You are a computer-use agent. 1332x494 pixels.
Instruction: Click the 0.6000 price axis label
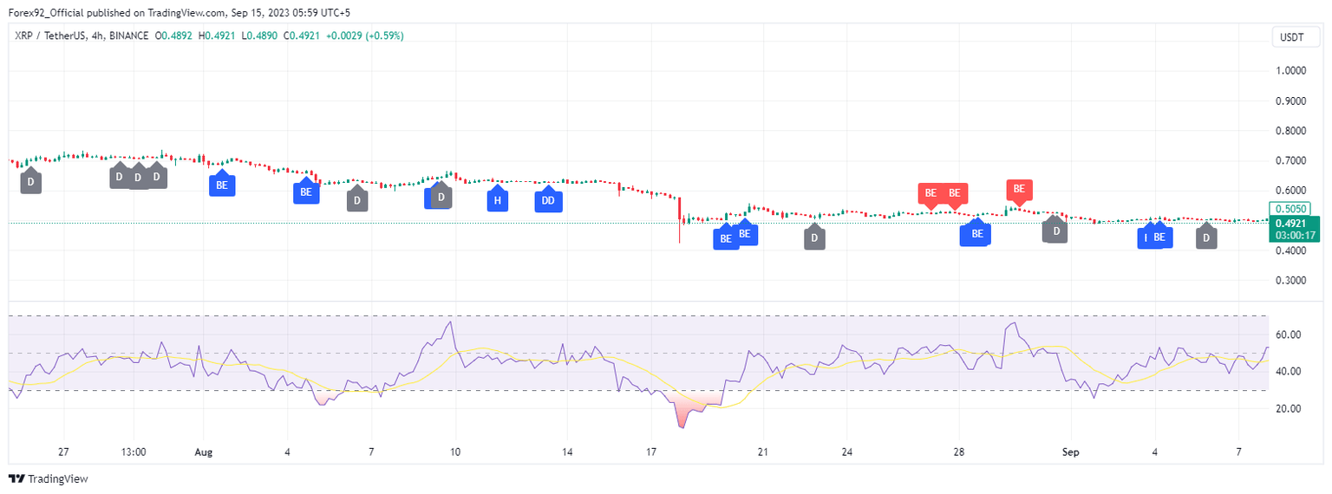(x=1290, y=191)
